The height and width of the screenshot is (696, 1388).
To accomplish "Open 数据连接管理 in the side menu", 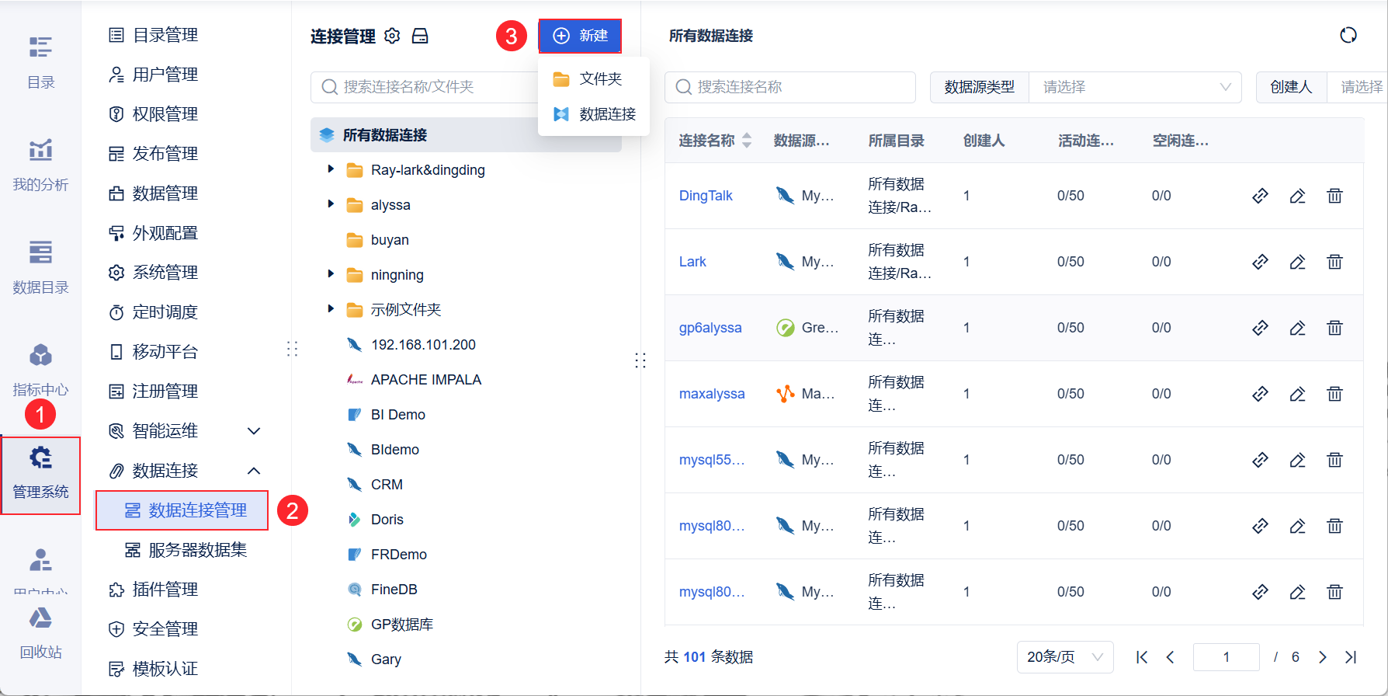I will 182,510.
